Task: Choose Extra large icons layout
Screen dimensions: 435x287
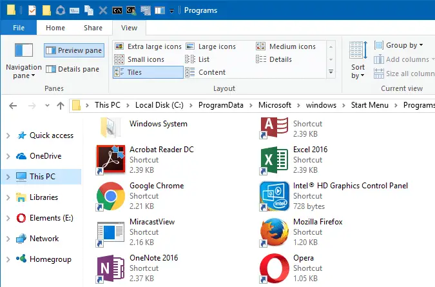Action: pos(148,46)
